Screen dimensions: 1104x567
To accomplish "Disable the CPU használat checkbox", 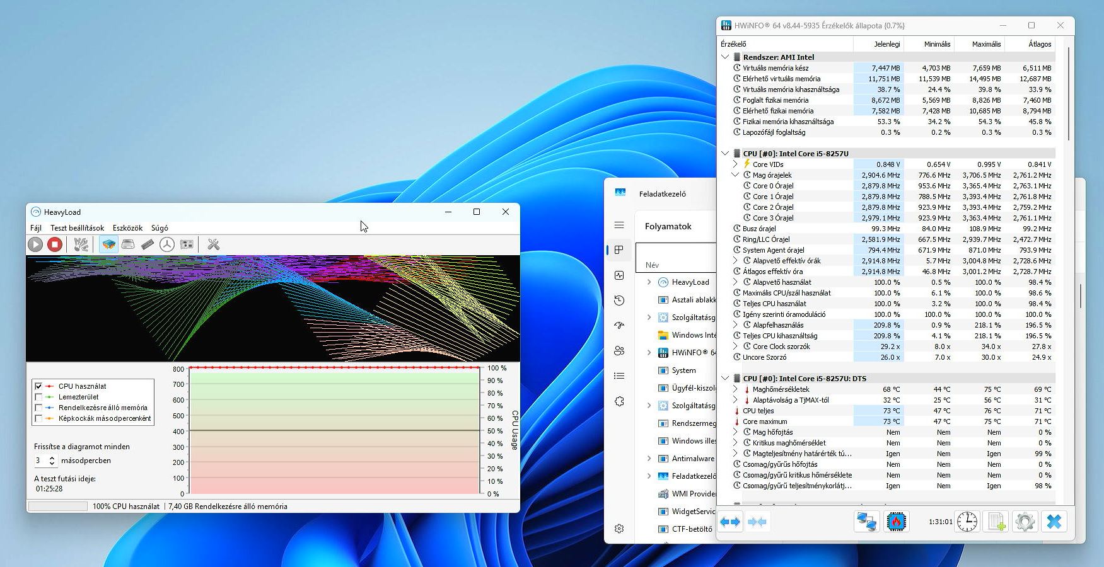I will click(40, 386).
